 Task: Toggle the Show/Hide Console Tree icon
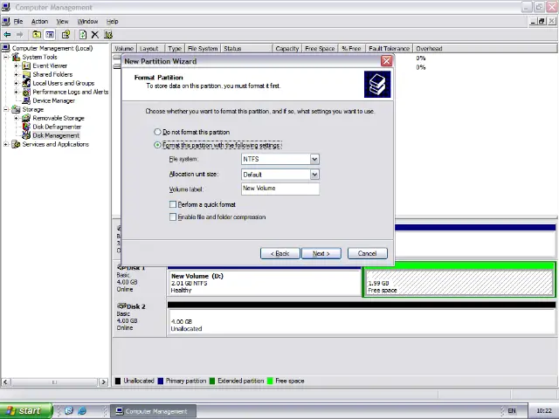[50, 35]
